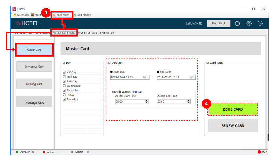Switch to Staff Card Issue tab
Screen dimensions: 274x157
click(x=88, y=33)
